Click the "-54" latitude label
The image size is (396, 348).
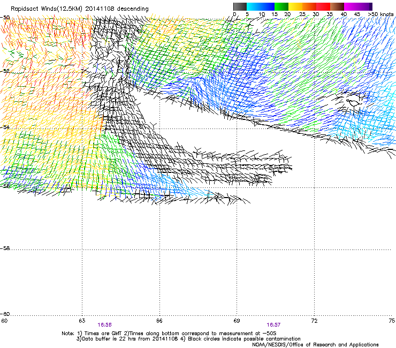point(5,127)
